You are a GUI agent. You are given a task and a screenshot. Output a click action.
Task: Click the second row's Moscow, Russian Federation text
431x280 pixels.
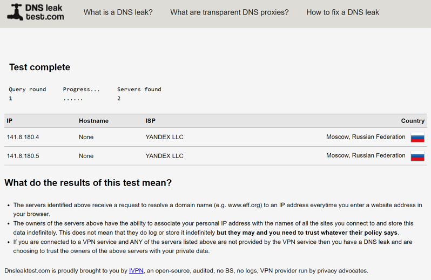tap(365, 155)
